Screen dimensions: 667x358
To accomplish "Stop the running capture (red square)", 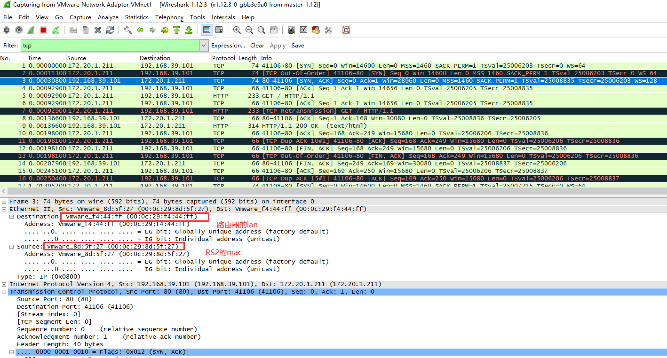I will [x=43, y=30].
